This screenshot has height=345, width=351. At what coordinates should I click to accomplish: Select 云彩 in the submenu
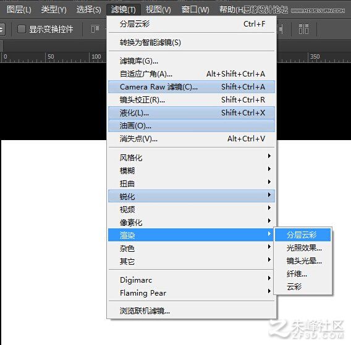[x=303, y=286]
